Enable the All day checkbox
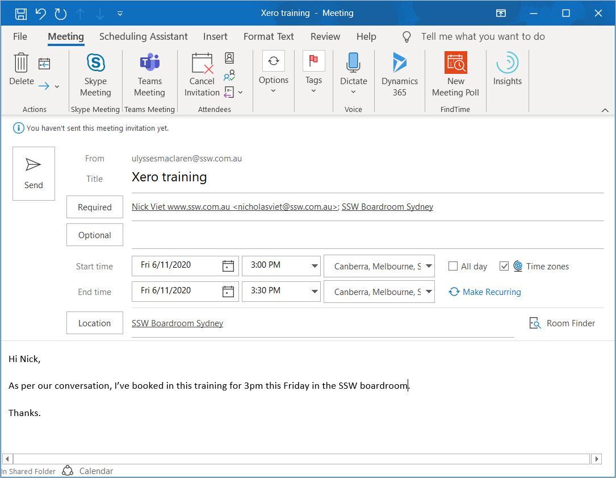616x478 pixels. (453, 266)
